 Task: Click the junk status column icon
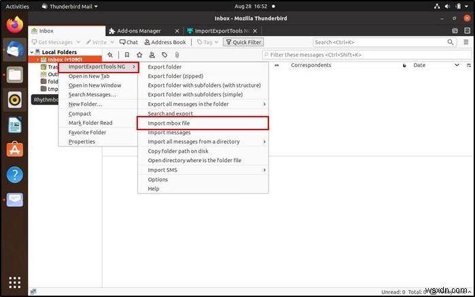point(404,65)
